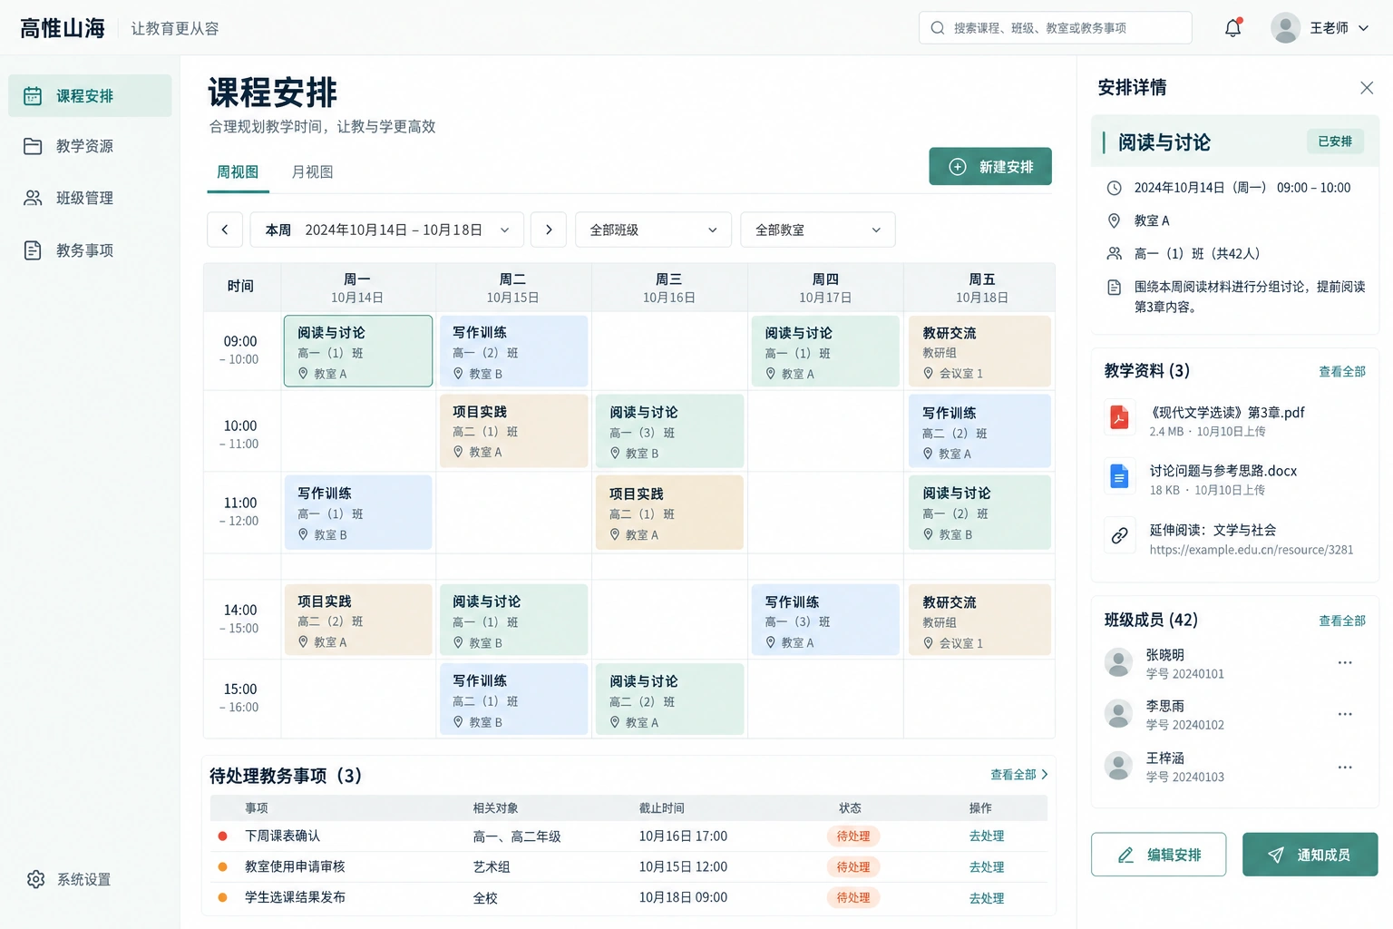This screenshot has width=1393, height=929.
Task: Click the 张晓明 member avatar
Action: [x=1118, y=663]
